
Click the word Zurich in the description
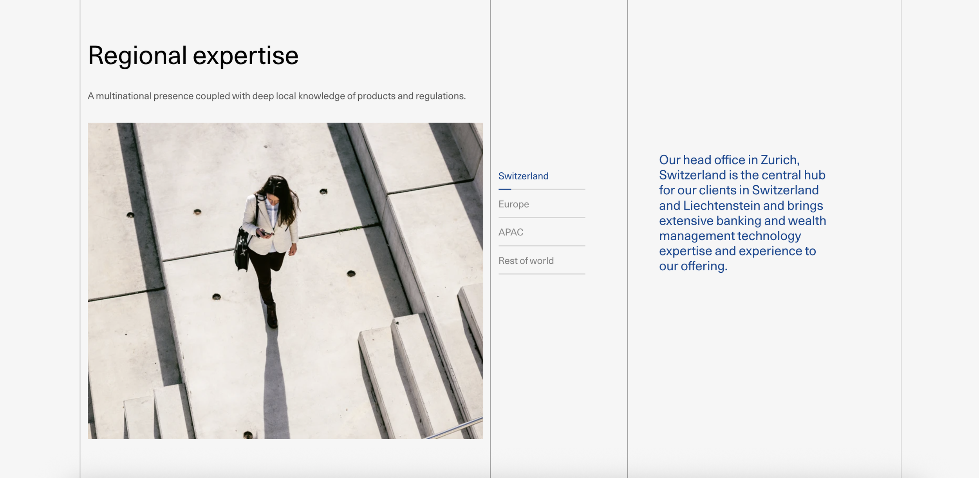pyautogui.click(x=778, y=160)
